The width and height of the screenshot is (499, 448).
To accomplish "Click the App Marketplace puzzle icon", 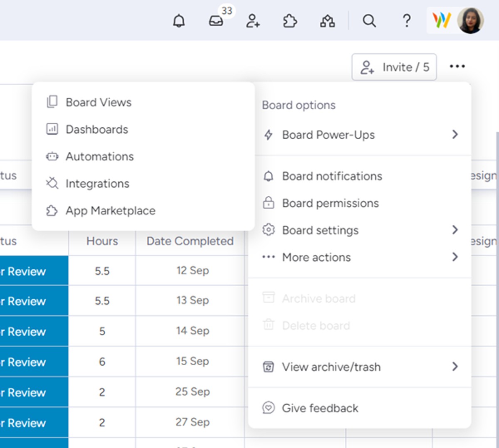I will click(x=52, y=211).
